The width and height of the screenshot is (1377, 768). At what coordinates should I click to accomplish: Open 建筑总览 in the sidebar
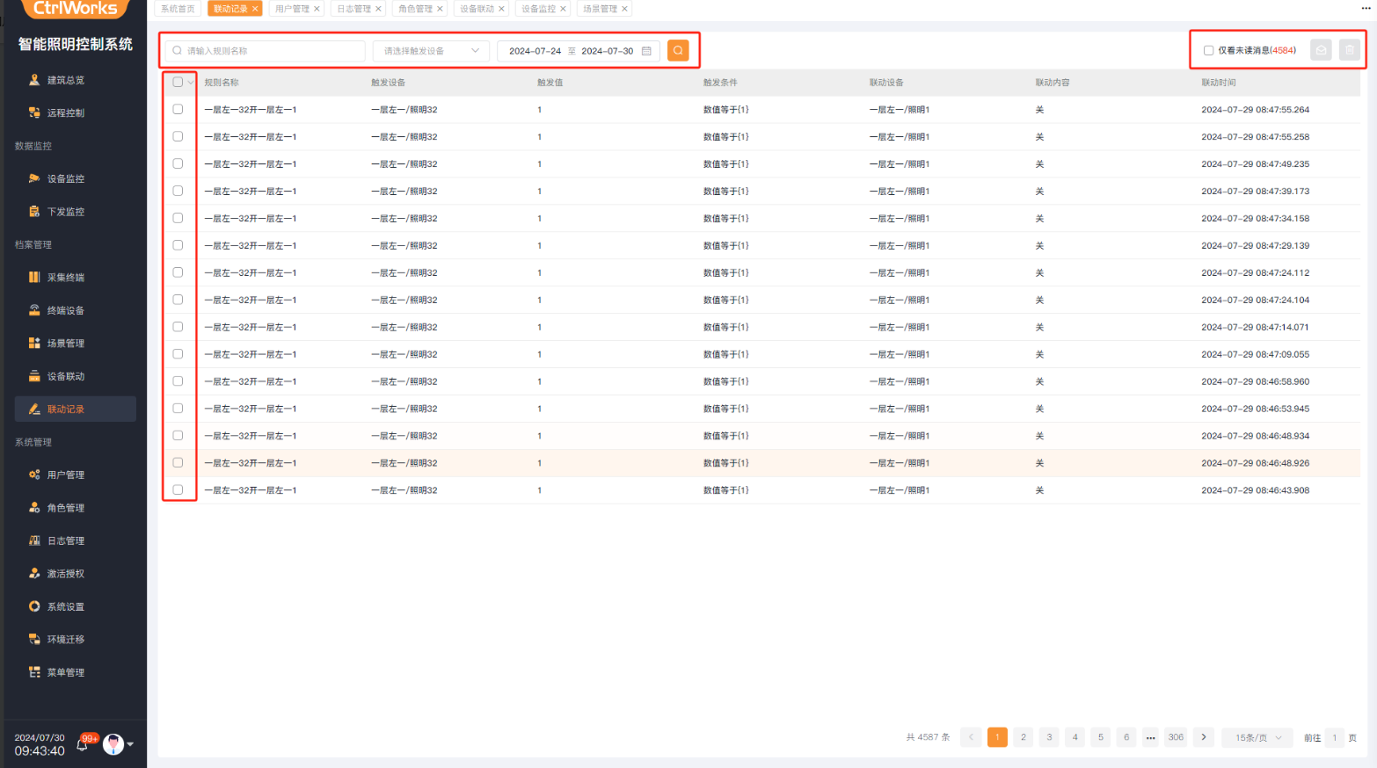[x=66, y=80]
